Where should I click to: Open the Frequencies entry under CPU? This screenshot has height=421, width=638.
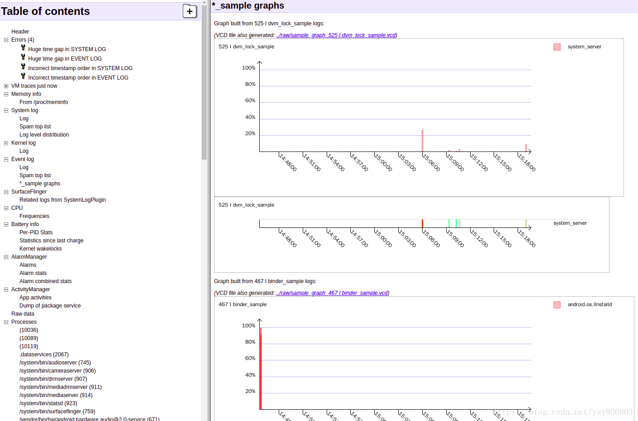34,216
